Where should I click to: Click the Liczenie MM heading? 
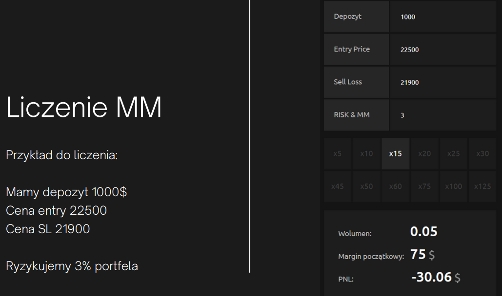pyautogui.click(x=84, y=108)
